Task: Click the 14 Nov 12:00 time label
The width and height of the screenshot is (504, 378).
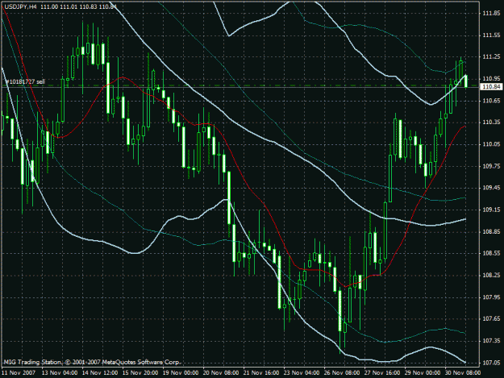Action: click(x=100, y=372)
